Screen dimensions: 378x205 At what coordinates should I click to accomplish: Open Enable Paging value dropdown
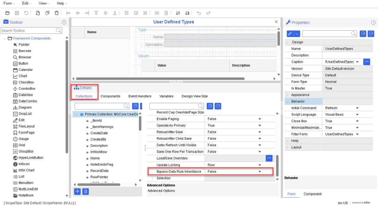coord(260,119)
